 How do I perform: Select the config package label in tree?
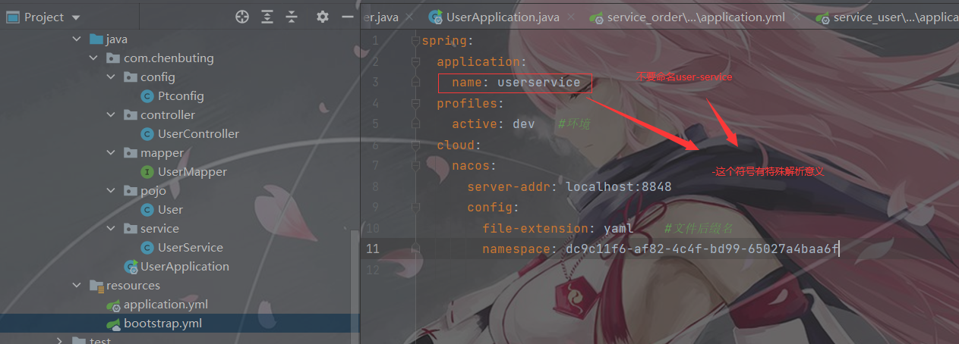click(x=157, y=77)
